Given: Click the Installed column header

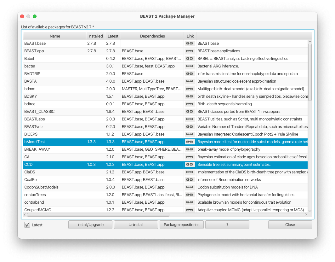Looking at the screenshot, I should (x=95, y=36).
